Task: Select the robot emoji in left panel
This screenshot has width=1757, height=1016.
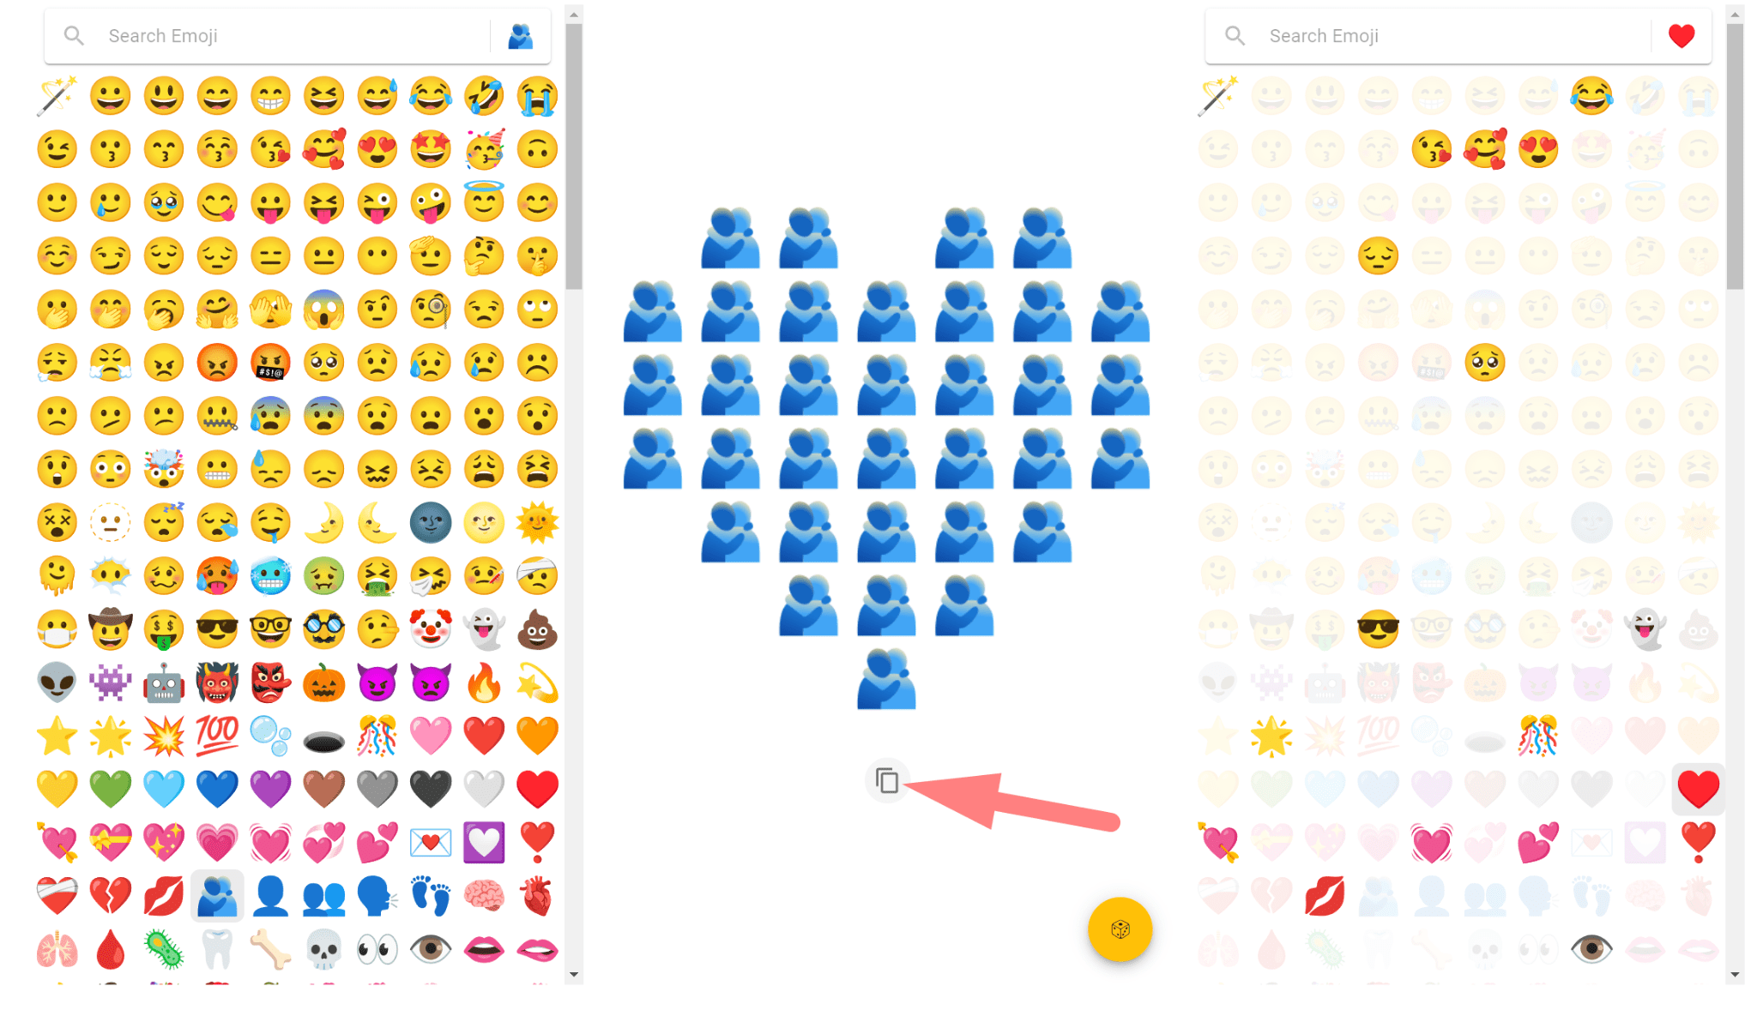Action: [164, 683]
